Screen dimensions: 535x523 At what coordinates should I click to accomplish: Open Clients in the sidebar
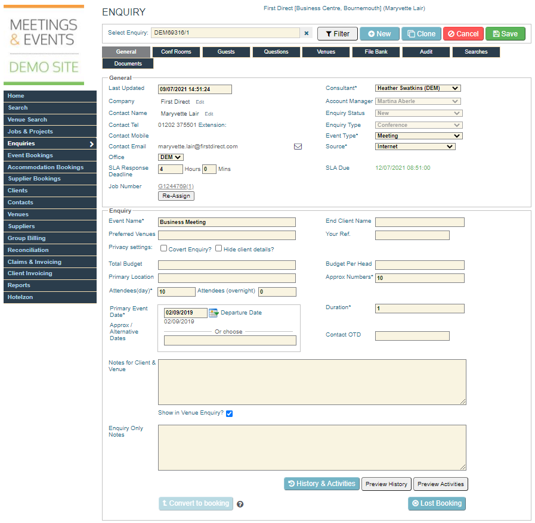coord(50,191)
